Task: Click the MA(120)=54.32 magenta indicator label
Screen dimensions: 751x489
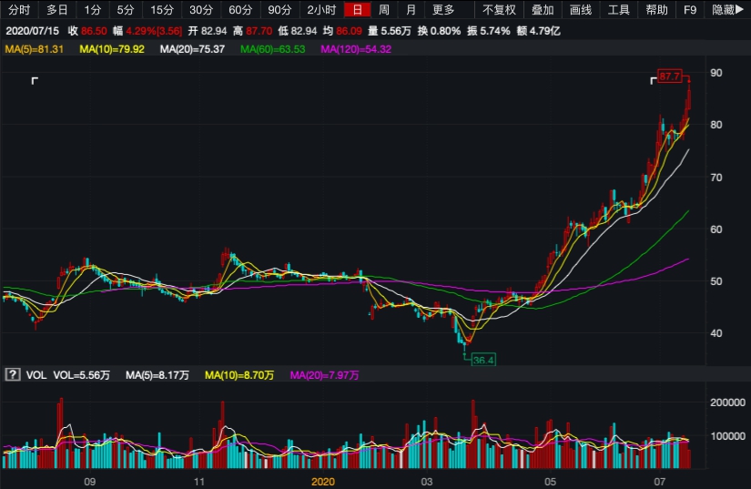Action: 356,48
